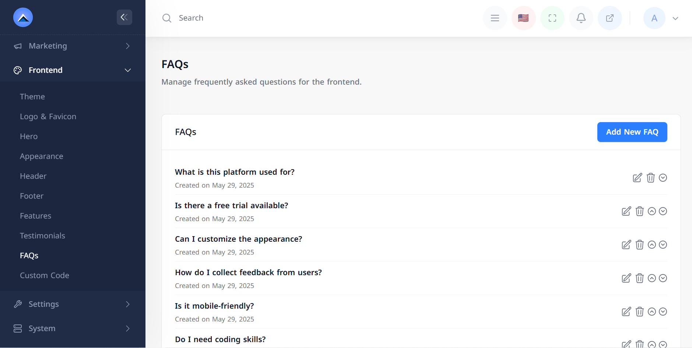The height and width of the screenshot is (348, 692).
Task: Move 'How do I collect feedback' FAQ down
Action: tap(663, 278)
